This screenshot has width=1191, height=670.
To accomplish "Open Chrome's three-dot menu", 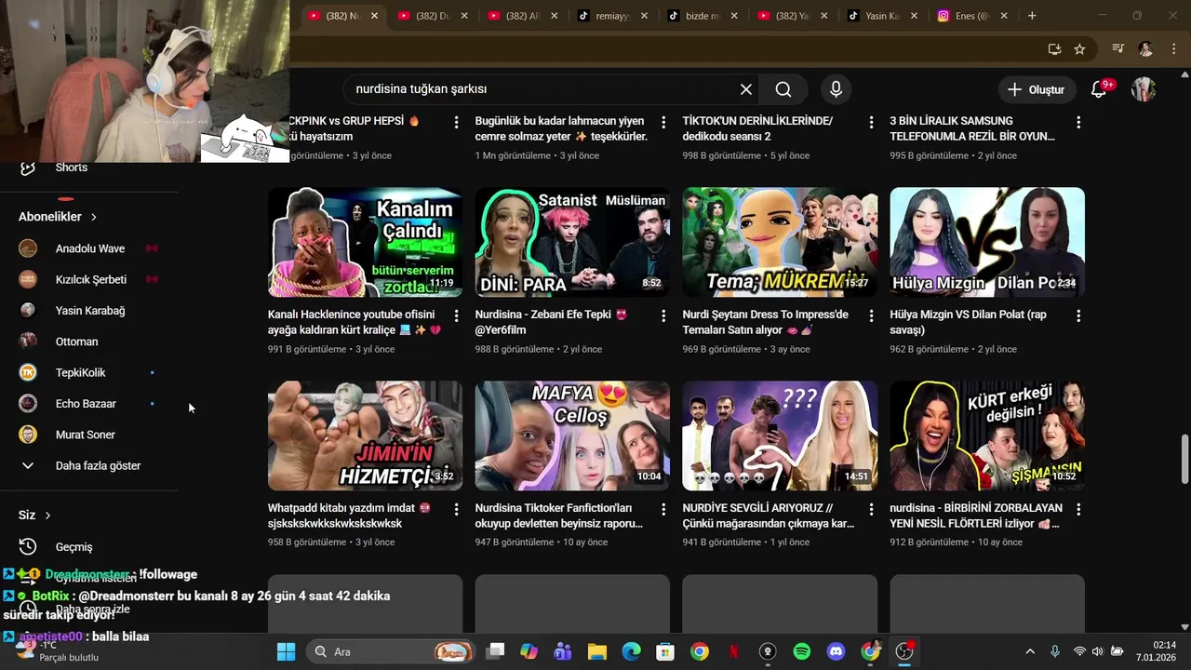I will (1172, 49).
